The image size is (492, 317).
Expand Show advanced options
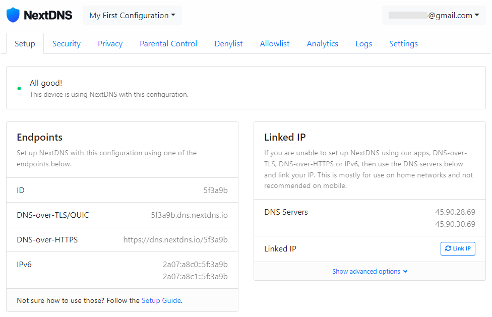click(370, 271)
